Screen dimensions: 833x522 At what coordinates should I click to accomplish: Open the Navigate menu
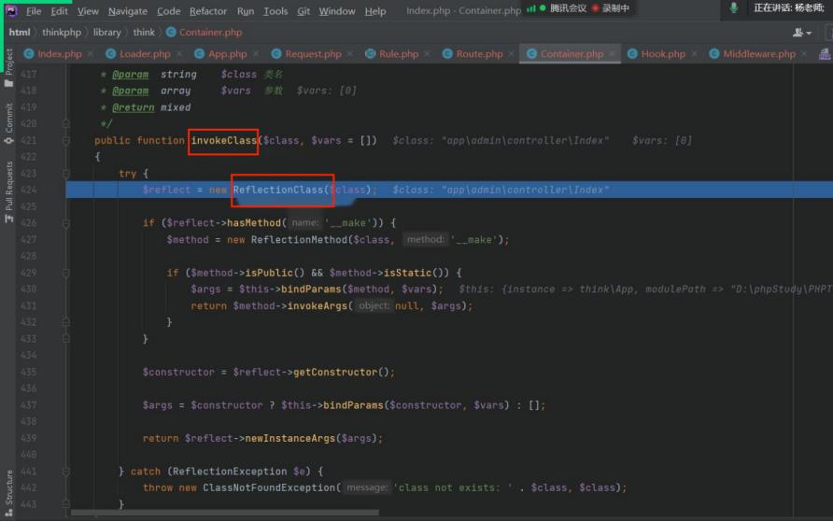[128, 11]
